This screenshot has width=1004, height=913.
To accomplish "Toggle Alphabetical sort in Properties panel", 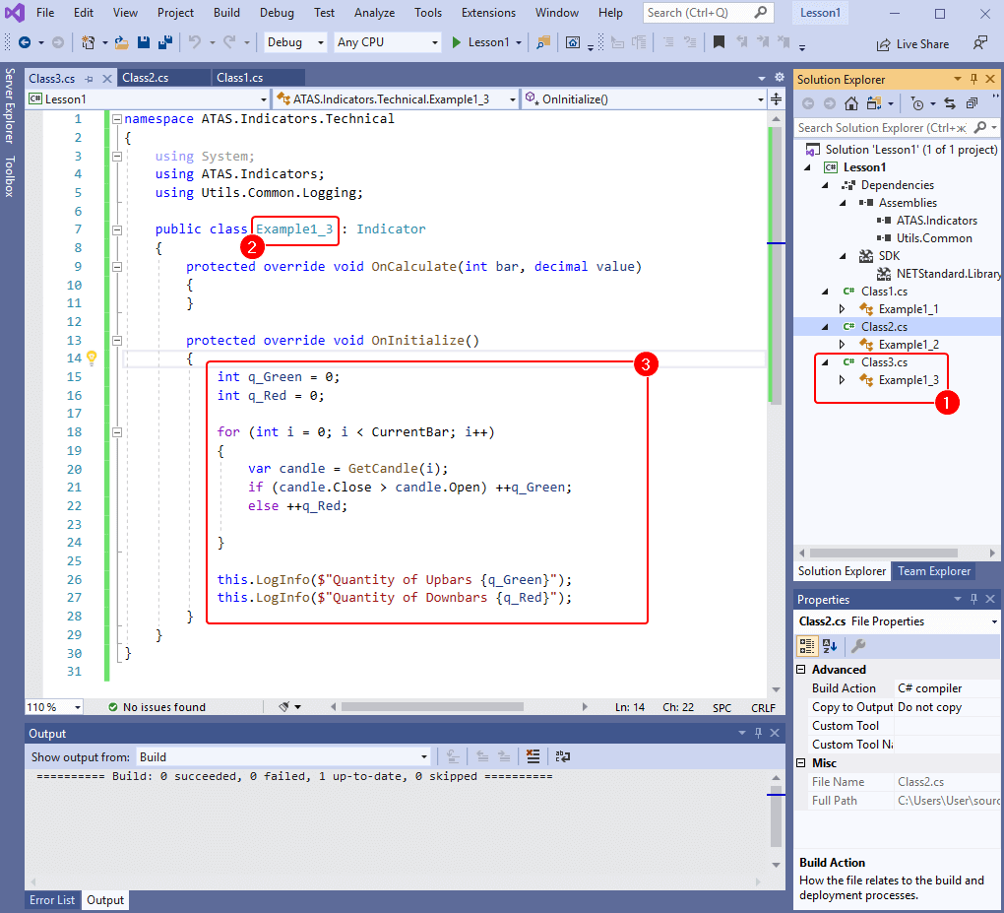I will [830, 646].
